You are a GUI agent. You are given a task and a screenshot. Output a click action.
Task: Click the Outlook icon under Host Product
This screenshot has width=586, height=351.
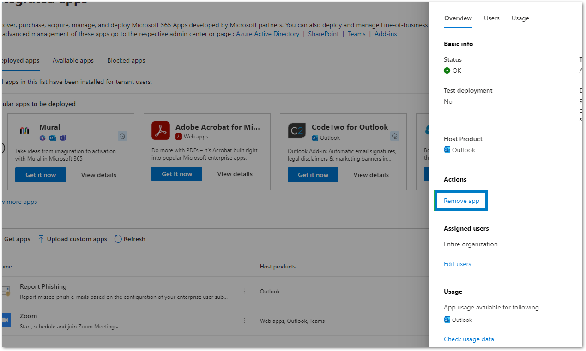(447, 149)
